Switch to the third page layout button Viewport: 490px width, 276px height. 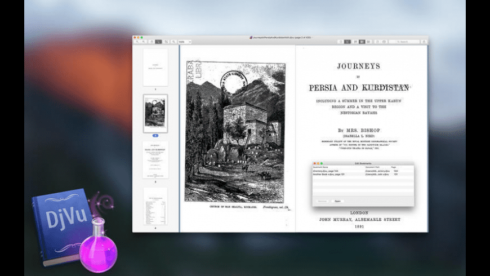point(368,42)
